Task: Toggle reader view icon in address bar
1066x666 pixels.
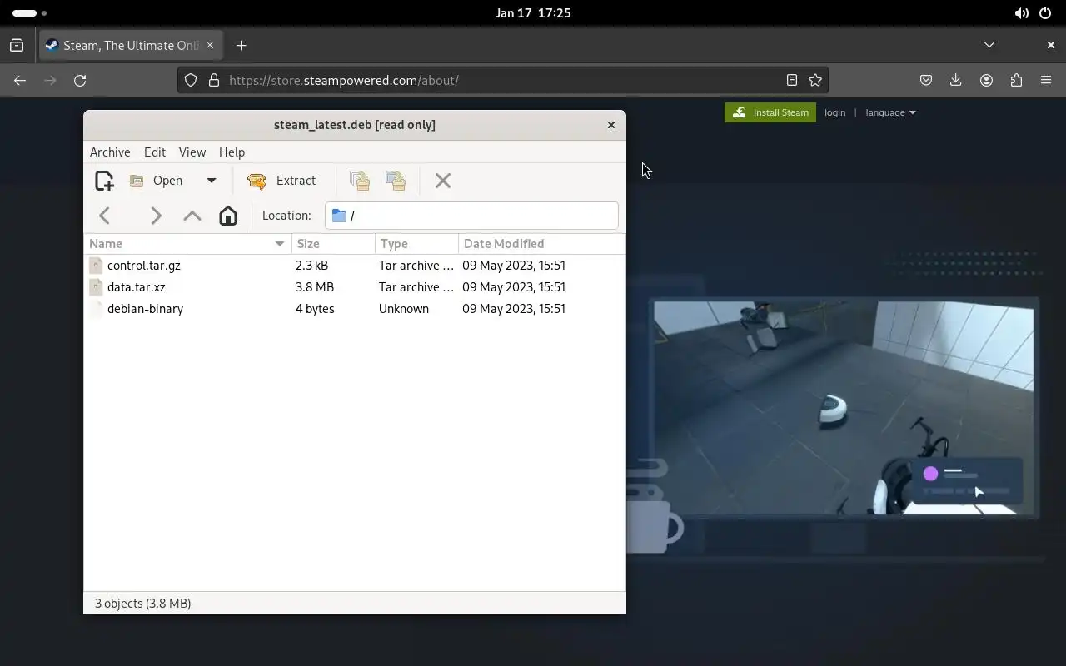Action: pyautogui.click(x=792, y=81)
